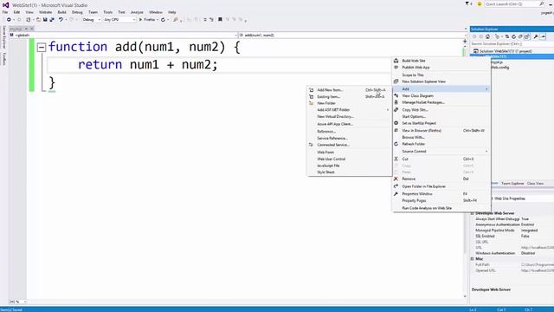
Task: Start debugging with Firefox button
Action: 147,20
